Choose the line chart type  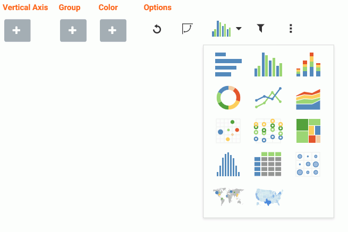(x=268, y=98)
